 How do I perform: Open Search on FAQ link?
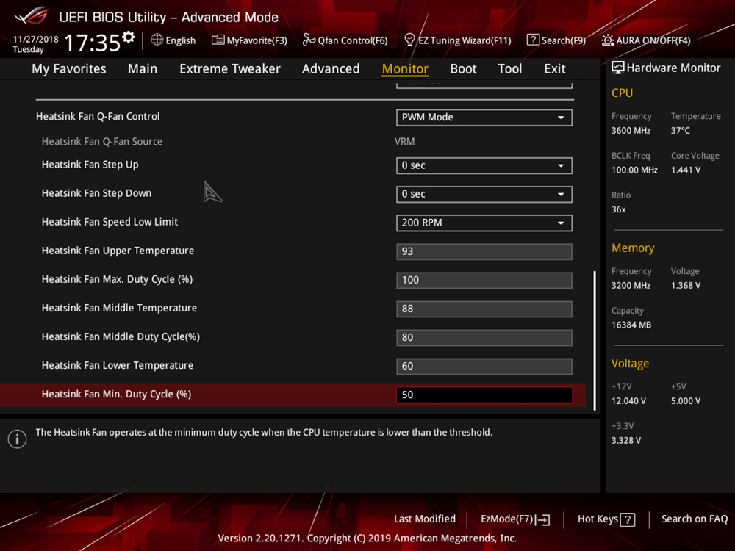(695, 519)
